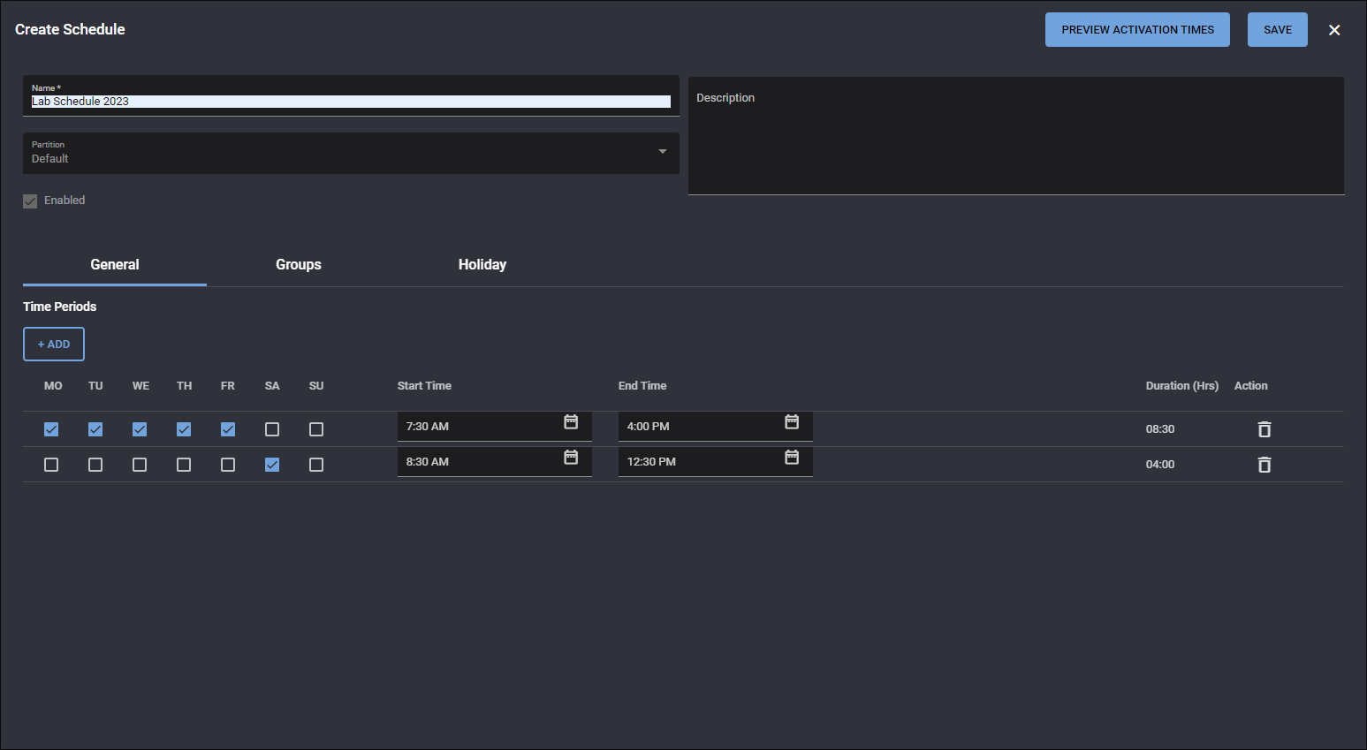The image size is (1367, 750).
Task: Uncheck Monday in the first time period
Action: [x=51, y=429]
